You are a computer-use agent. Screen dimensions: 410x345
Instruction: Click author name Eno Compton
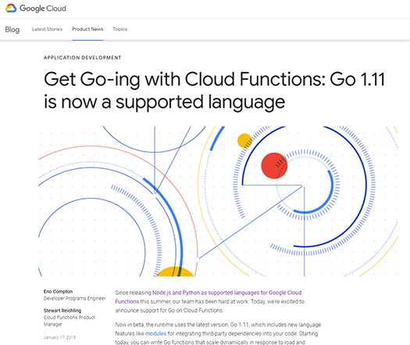coord(58,291)
